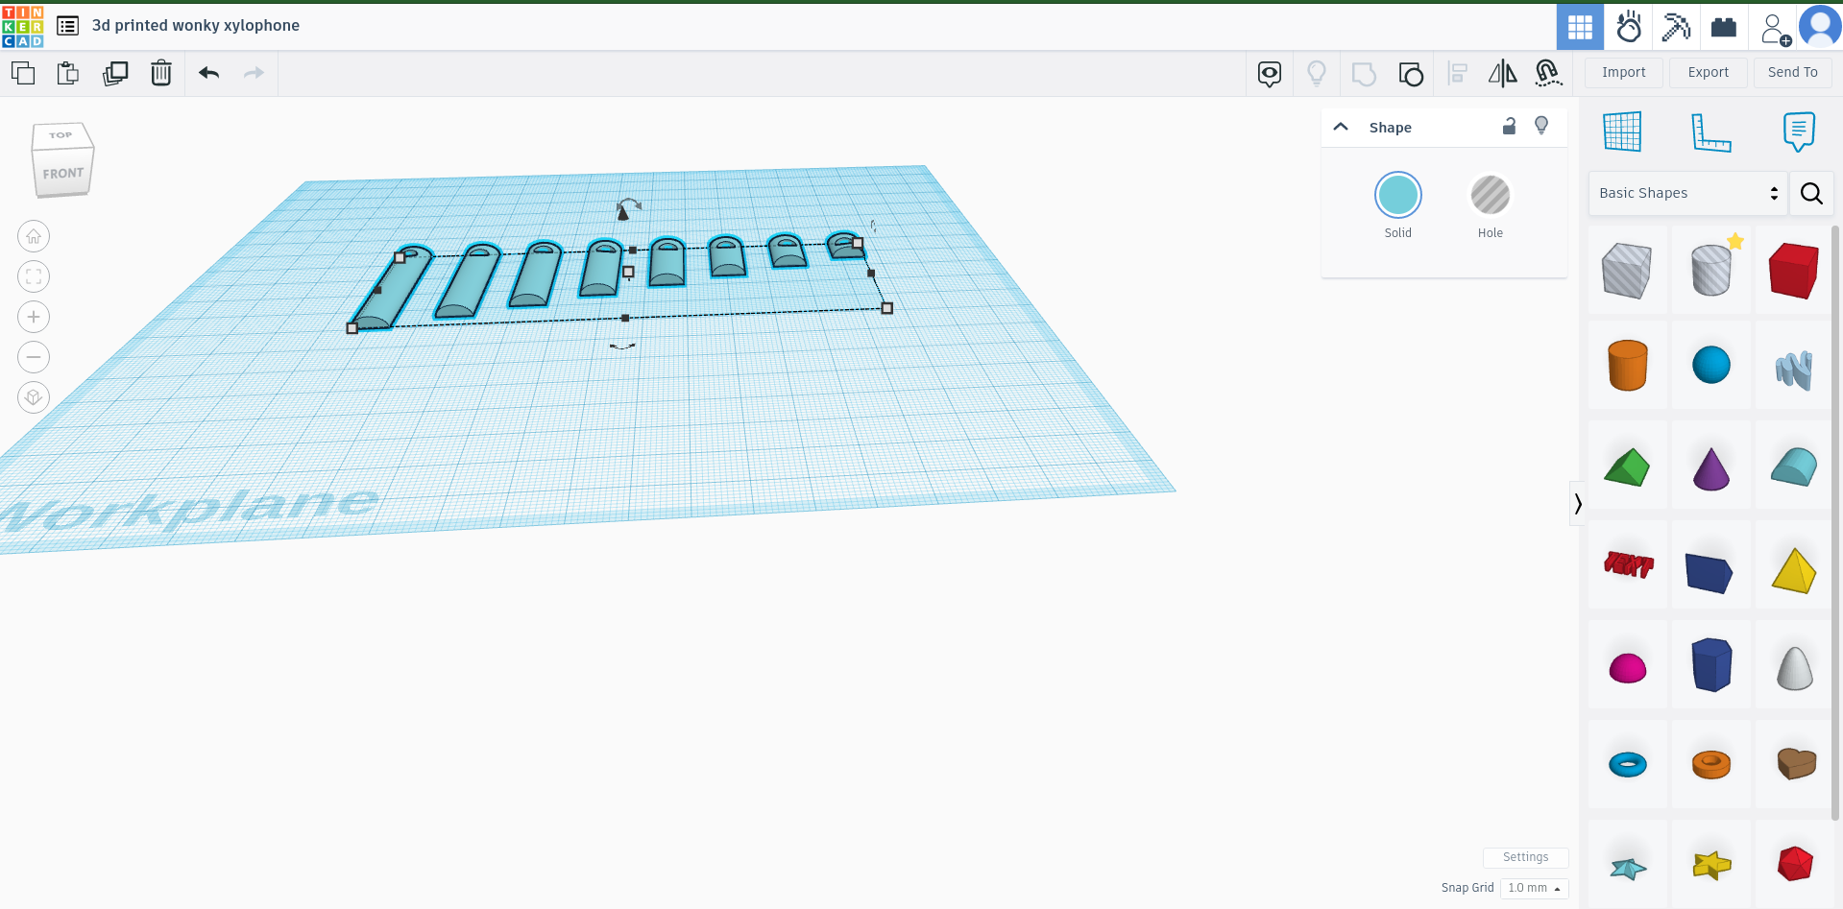Viewport: 1843px width, 909px height.
Task: Collapse the Shape panel with the chevron
Action: [1340, 126]
